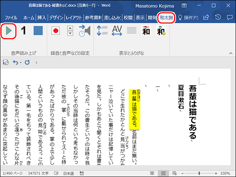The width and height of the screenshot is (236, 177).
Task: Click the share icon in the ribbon
Action: [x=206, y=18]
